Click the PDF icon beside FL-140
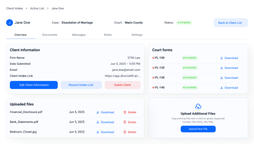254x144 pixels. [153, 87]
